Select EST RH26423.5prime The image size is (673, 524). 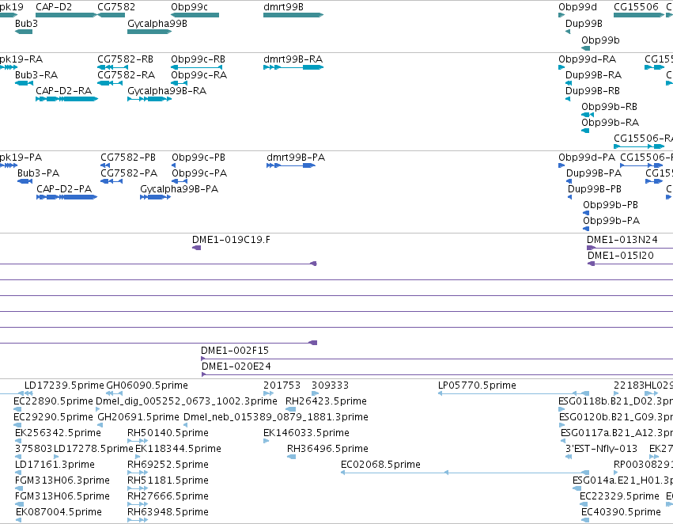290,409
